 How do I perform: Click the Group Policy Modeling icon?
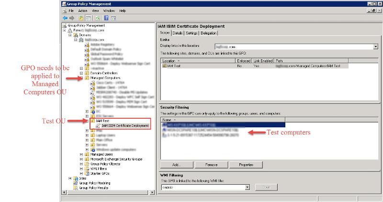76,183
